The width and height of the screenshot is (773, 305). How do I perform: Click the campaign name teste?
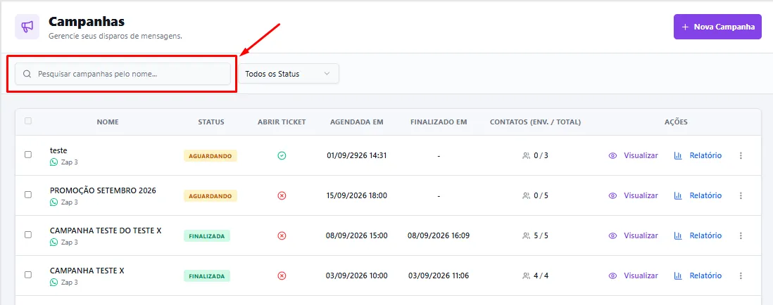click(x=58, y=150)
